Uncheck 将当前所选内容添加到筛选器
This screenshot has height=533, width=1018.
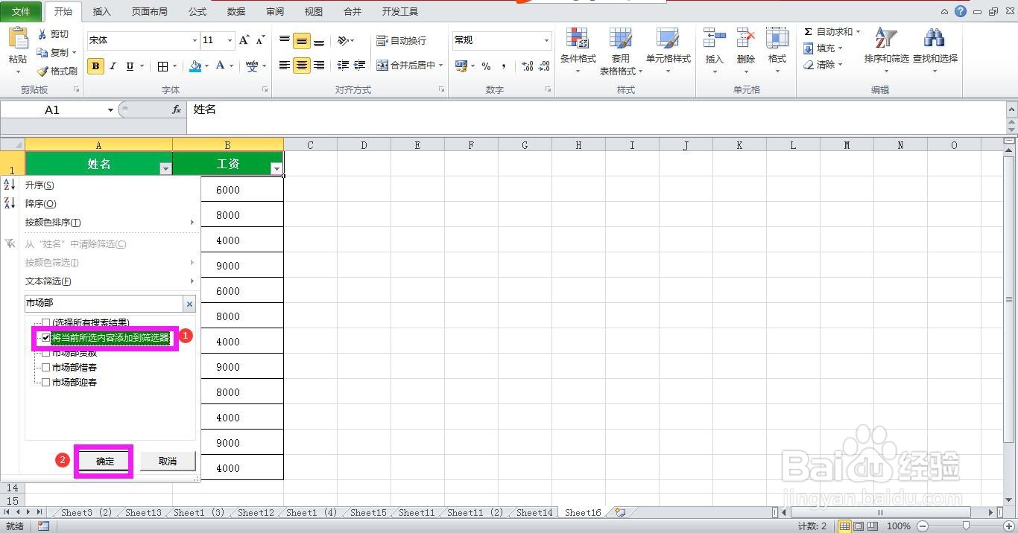46,337
